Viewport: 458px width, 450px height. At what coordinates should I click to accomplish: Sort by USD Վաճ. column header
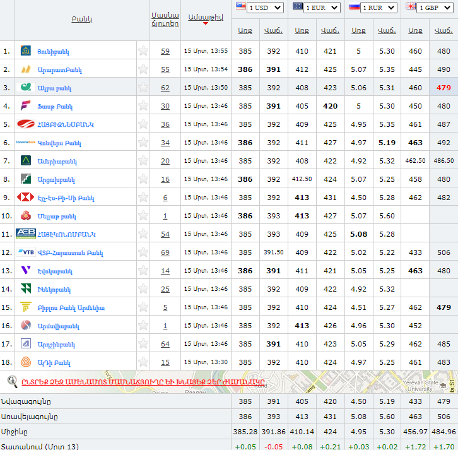click(273, 30)
